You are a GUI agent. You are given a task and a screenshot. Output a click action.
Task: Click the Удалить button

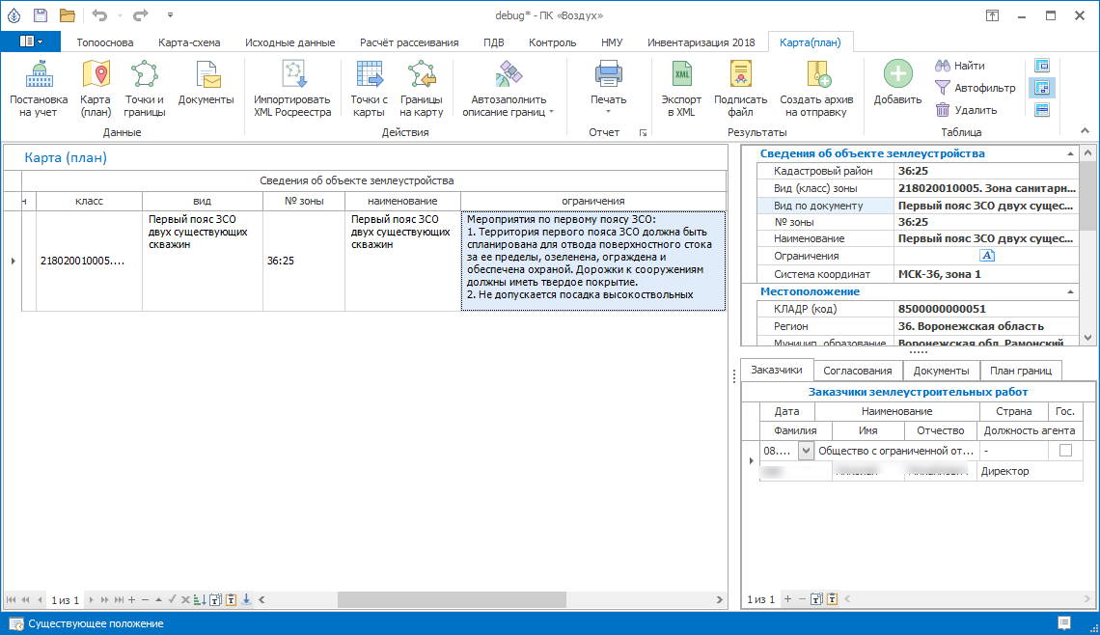(x=966, y=110)
